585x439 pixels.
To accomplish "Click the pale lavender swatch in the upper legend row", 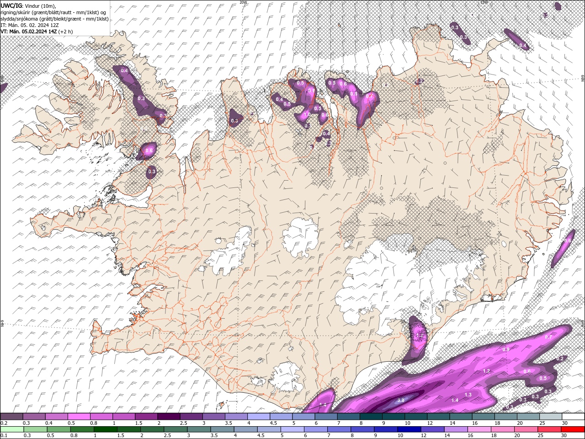I will (x=258, y=417).
